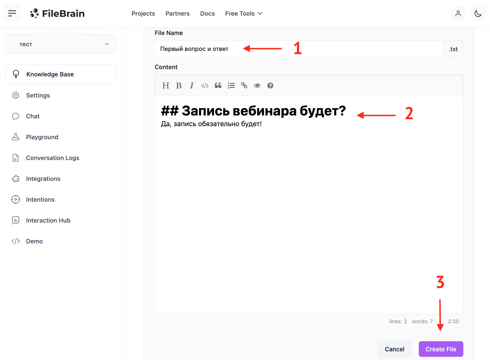The width and height of the screenshot is (490, 360).
Task: Toggle preview with the eye icon
Action: 257,86
